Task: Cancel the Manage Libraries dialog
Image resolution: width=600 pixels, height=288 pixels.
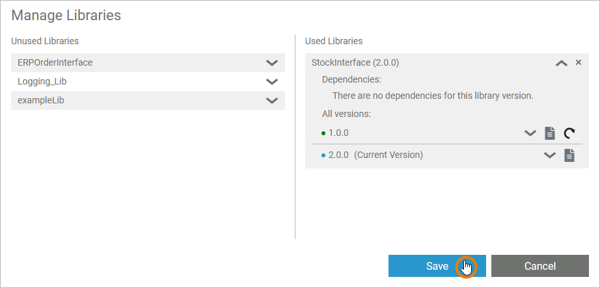Action: point(540,266)
